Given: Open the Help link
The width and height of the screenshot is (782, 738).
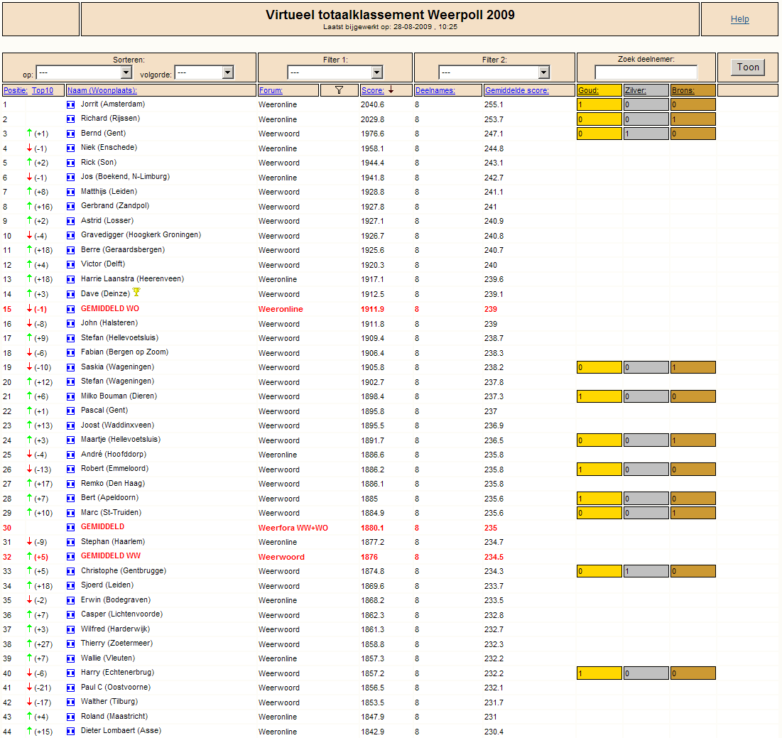Looking at the screenshot, I should [x=739, y=19].
